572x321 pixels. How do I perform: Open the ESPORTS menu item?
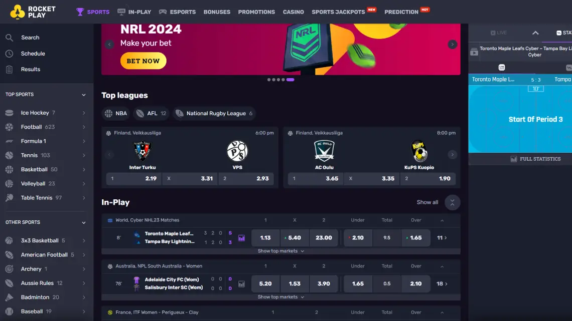coord(177,12)
